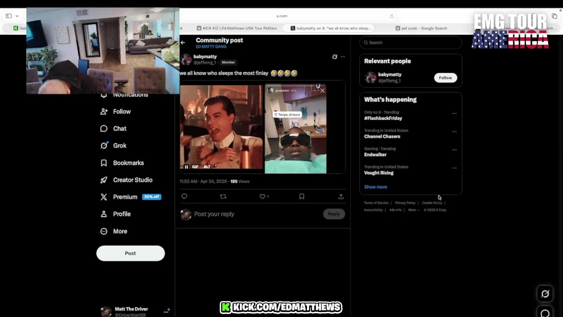Click the babymatty author name on post
563x317 pixels.
[205, 57]
